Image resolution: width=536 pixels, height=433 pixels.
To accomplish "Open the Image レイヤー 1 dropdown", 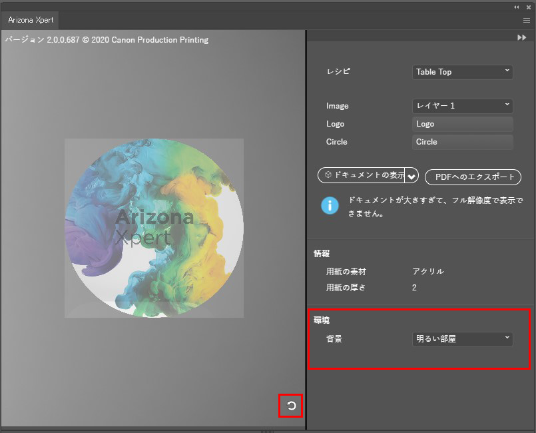I will click(463, 106).
